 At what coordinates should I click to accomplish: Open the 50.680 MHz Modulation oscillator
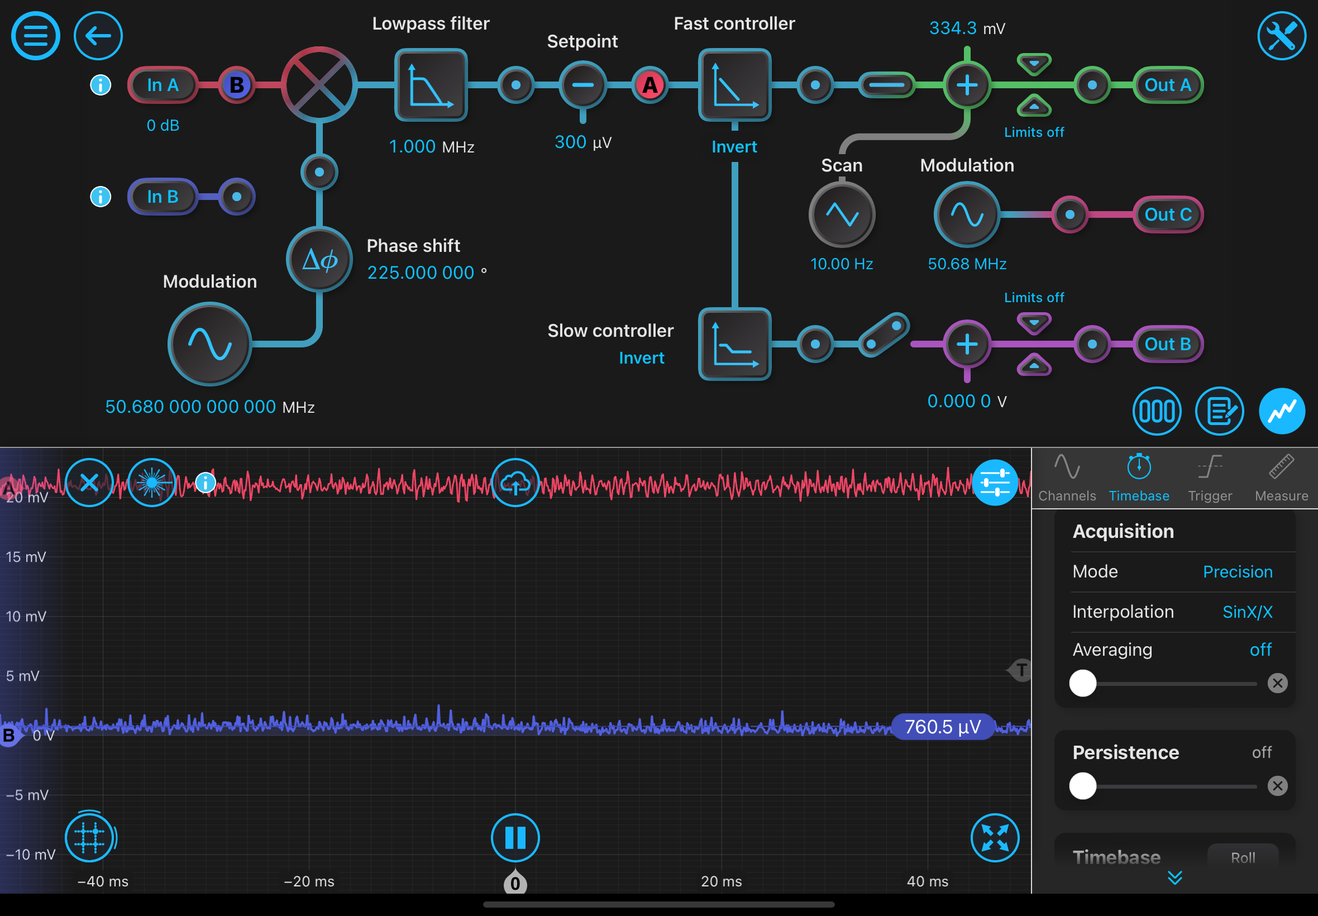(210, 344)
